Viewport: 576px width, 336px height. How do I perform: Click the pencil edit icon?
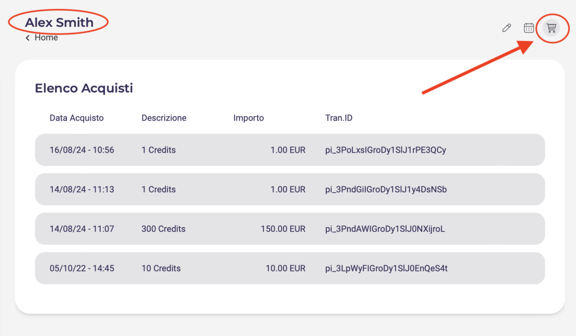click(x=506, y=28)
